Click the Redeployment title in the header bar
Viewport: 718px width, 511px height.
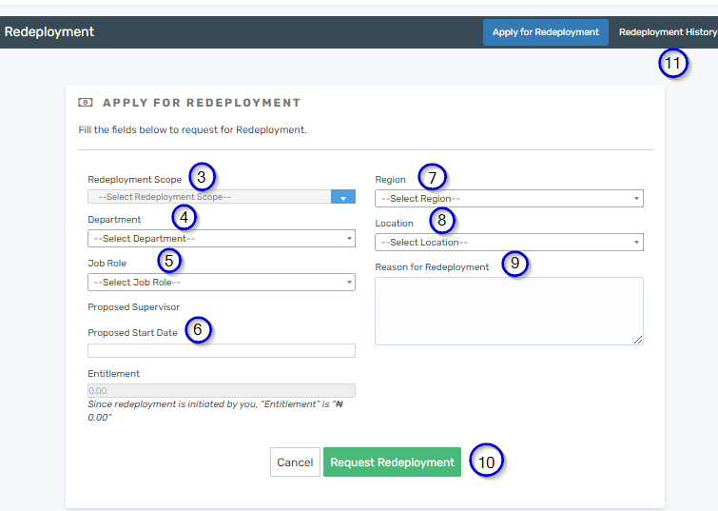(49, 31)
